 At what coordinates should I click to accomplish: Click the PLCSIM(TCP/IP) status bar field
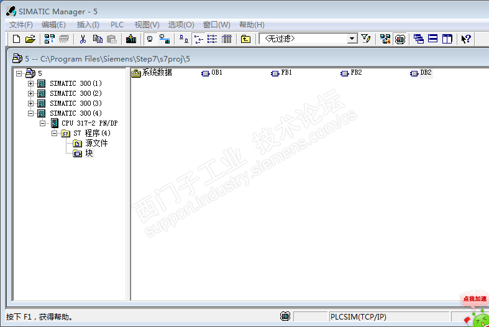pos(389,316)
